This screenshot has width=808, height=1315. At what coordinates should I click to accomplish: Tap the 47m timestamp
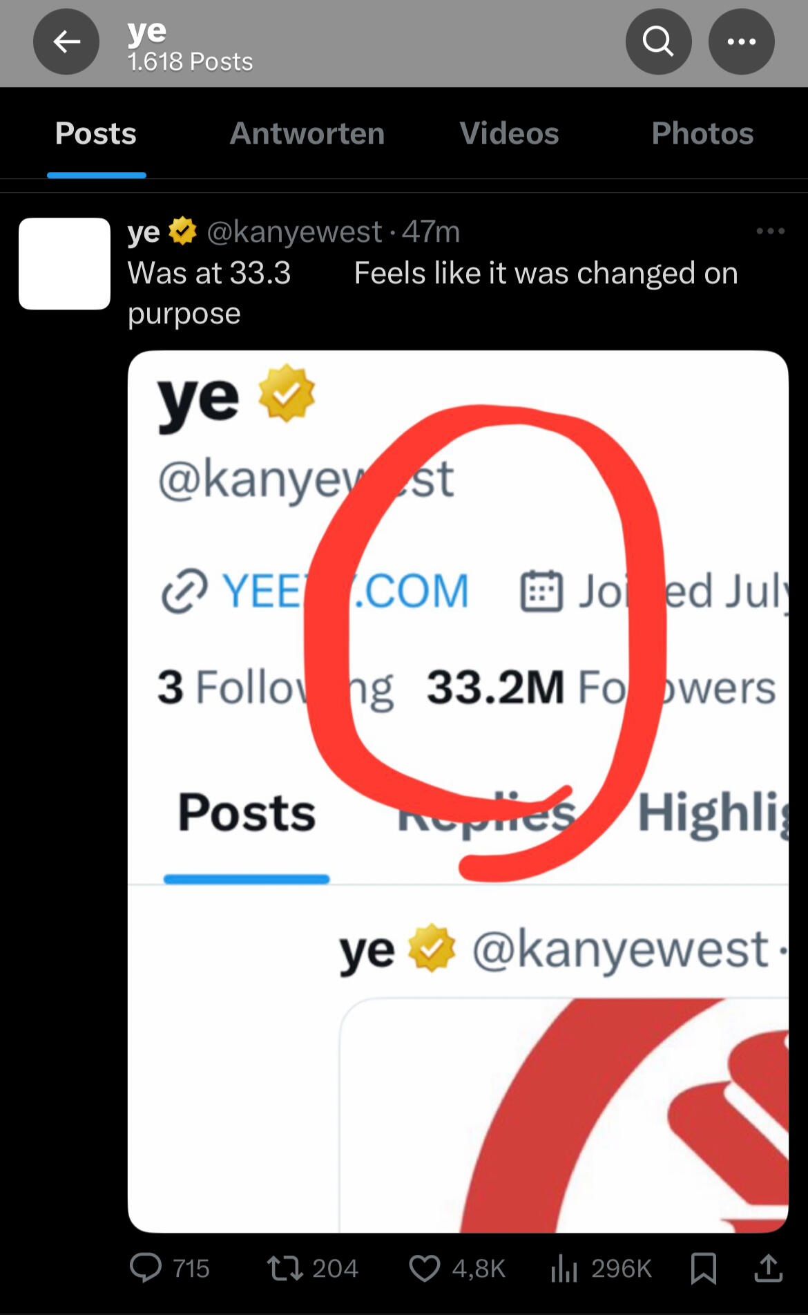pyautogui.click(x=431, y=231)
